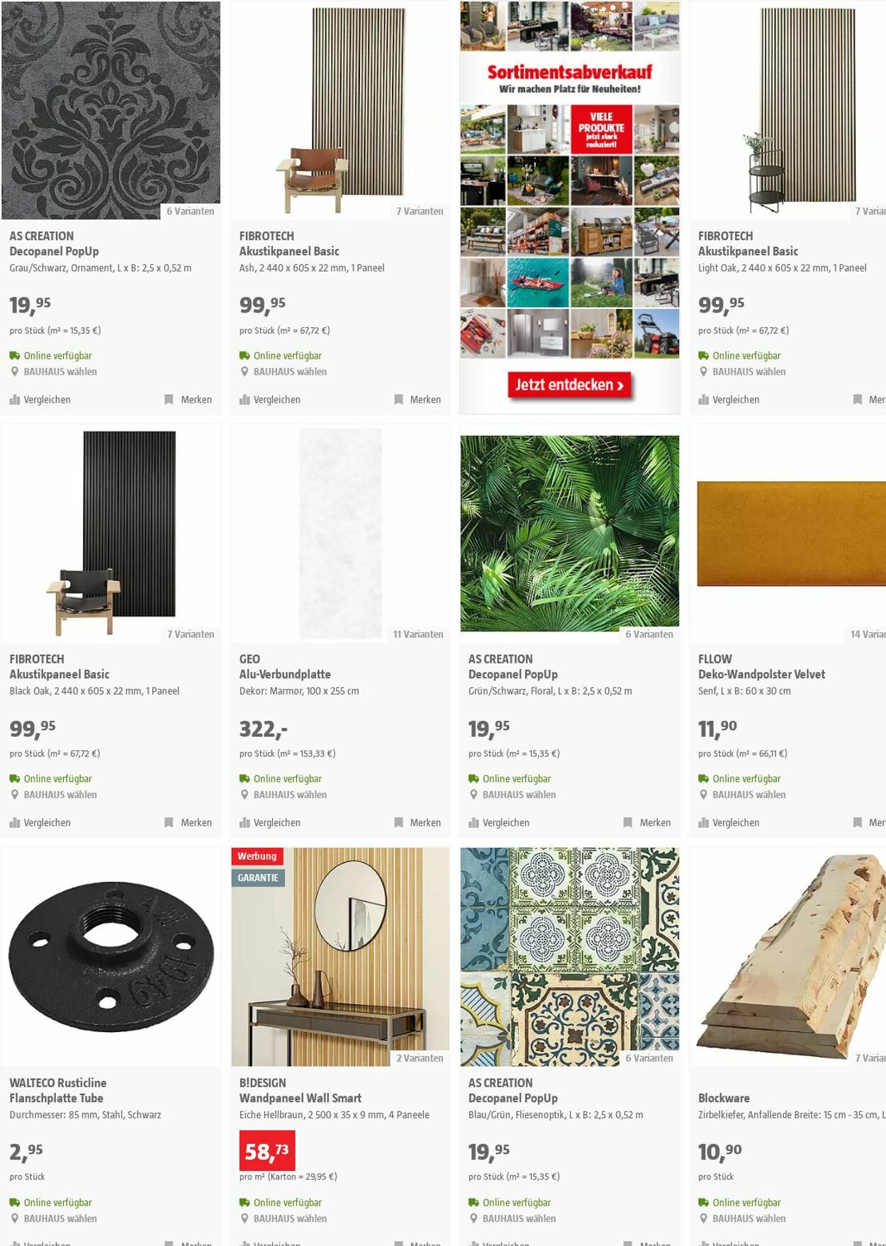Click bookmark icon for Decopanel Grün/Schwarz Floral
Viewport: 886px width, 1246px height.
pos(628,823)
